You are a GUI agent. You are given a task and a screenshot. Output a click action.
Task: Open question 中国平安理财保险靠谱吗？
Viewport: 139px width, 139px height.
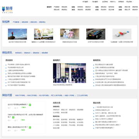(x=105, y=128)
